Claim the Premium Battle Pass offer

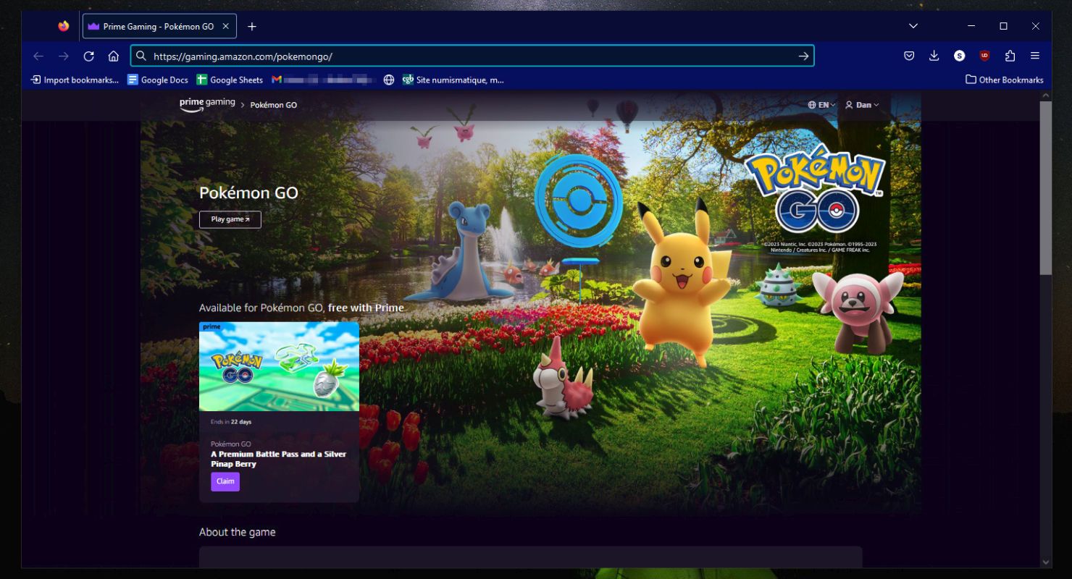pyautogui.click(x=225, y=481)
